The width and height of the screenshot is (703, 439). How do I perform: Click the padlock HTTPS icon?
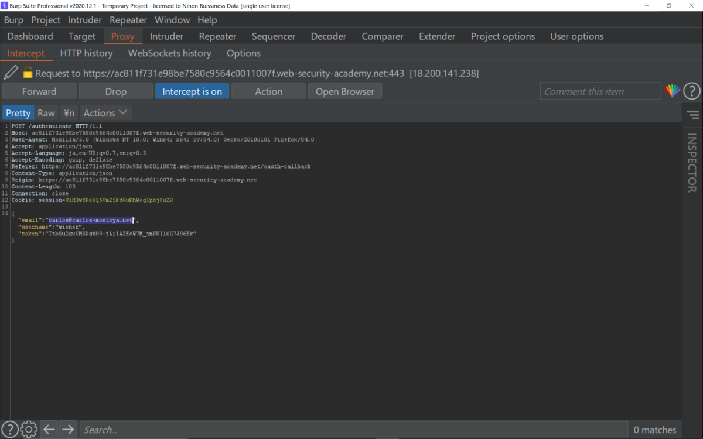(27, 73)
